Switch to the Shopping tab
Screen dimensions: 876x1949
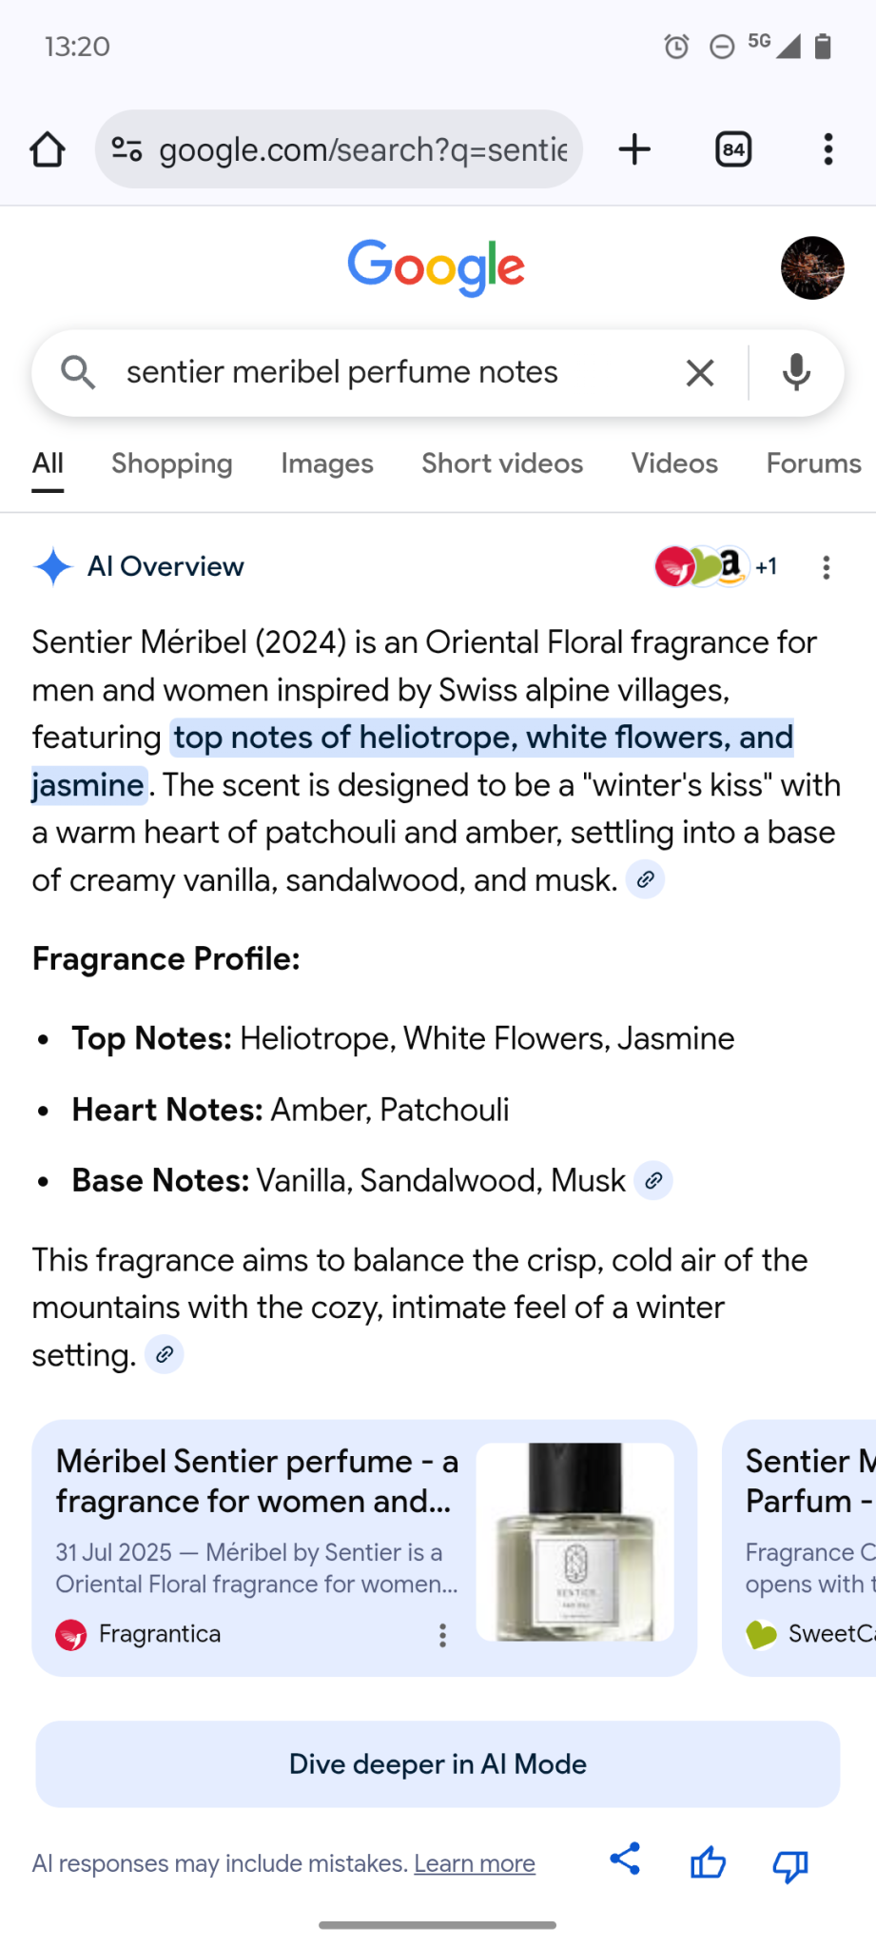point(172,463)
